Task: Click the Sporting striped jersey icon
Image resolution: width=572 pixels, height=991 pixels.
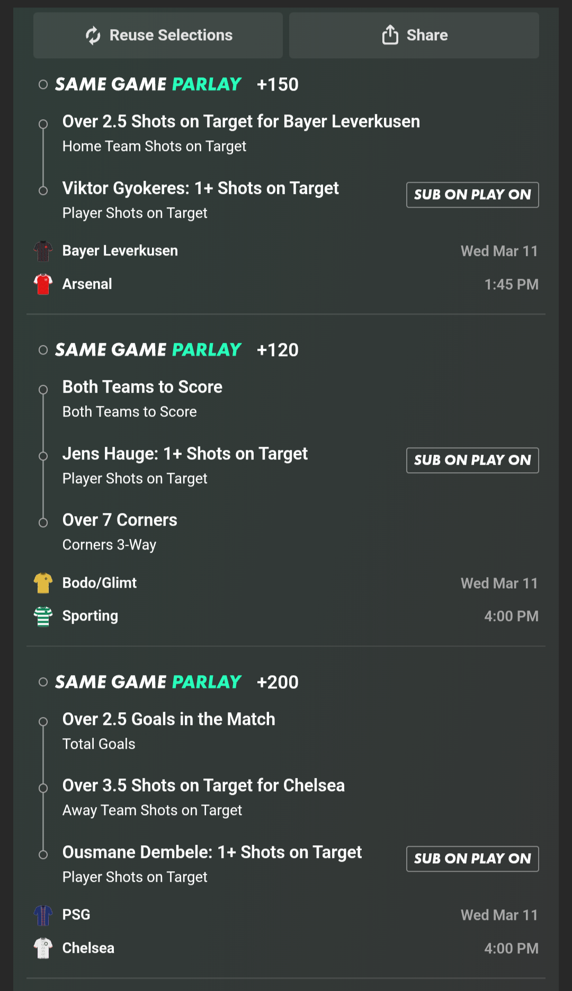Action: click(43, 616)
